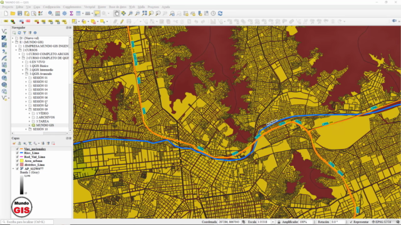Expand the 1.VÍDEO folder
The height and width of the screenshot is (225, 401).
click(29, 114)
